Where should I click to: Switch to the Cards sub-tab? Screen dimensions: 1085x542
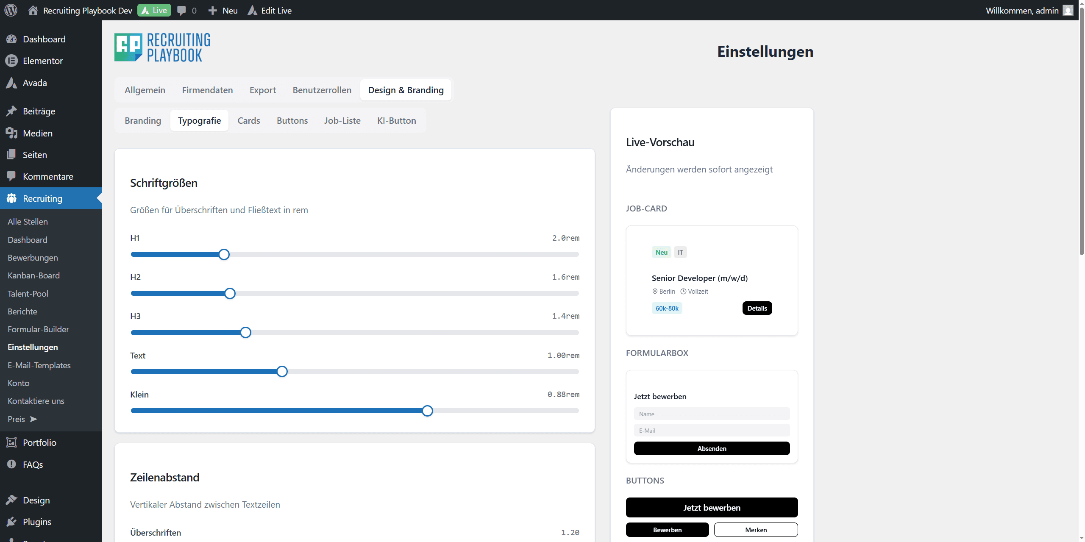pos(248,120)
